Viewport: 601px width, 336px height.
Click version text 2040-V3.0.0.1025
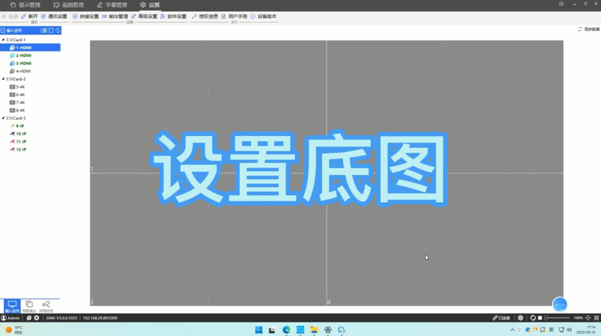tap(62, 318)
